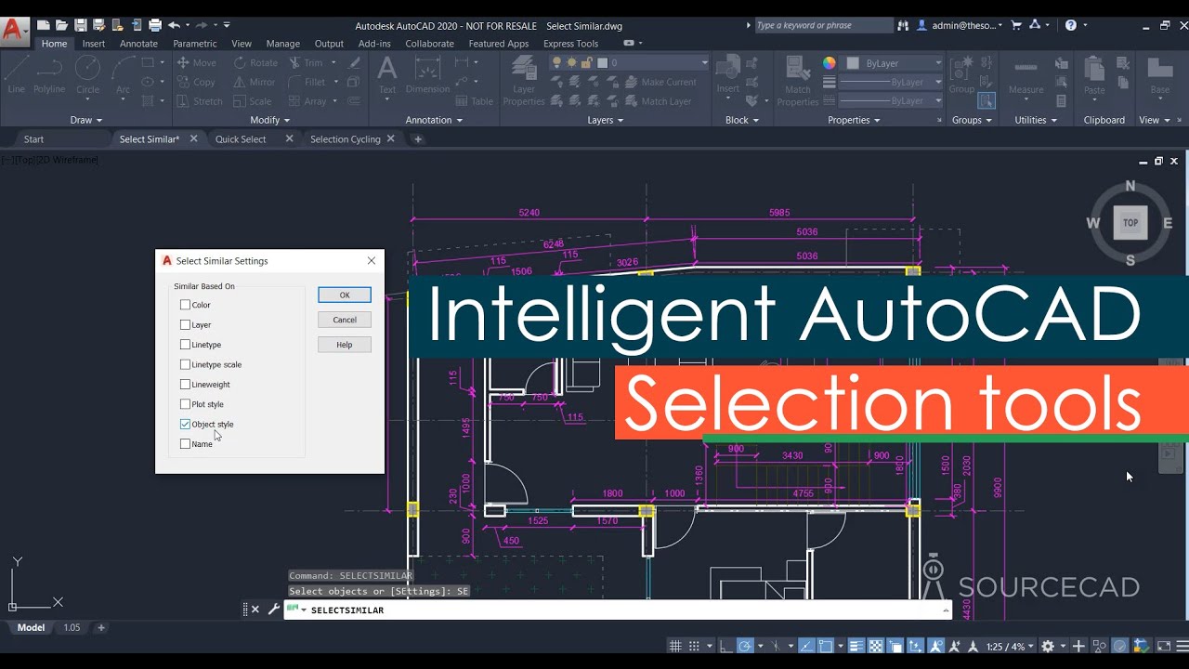1189x669 pixels.
Task: Check the Lineweight checkbox
Action: pyautogui.click(x=185, y=385)
